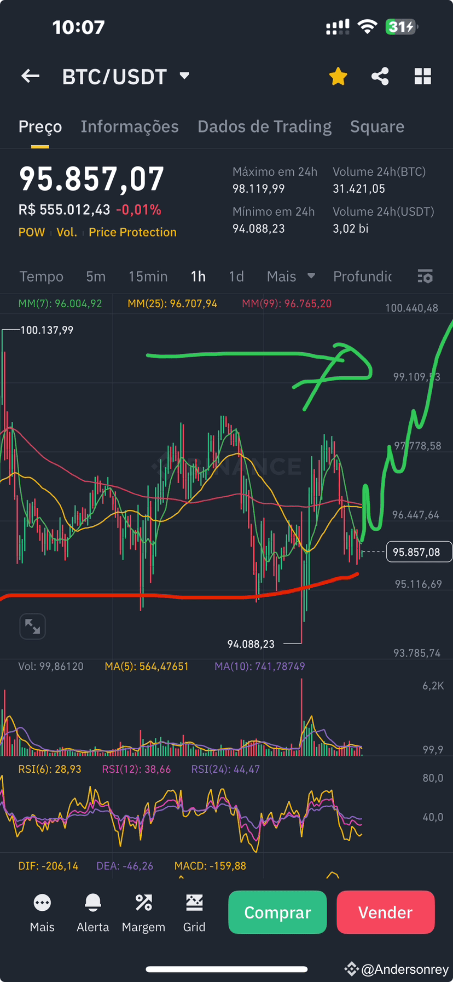Go back using the left arrow
Image resolution: width=453 pixels, height=982 pixels.
point(31,76)
